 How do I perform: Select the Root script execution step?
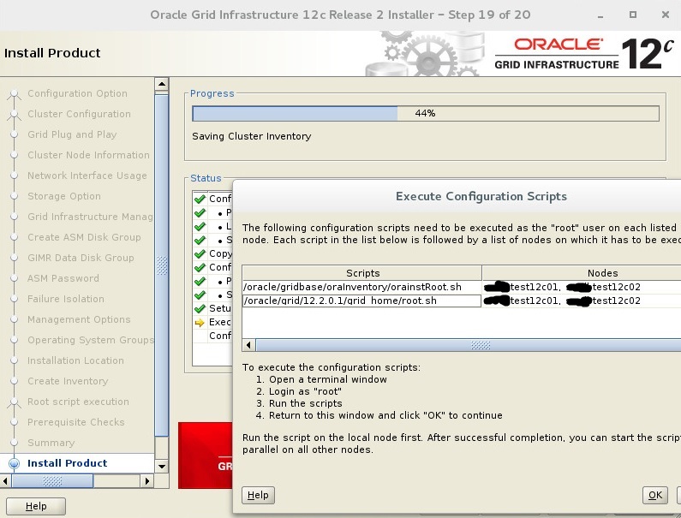pyautogui.click(x=78, y=402)
